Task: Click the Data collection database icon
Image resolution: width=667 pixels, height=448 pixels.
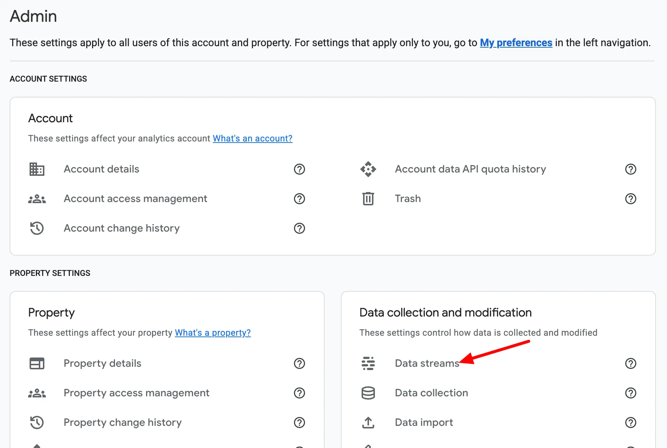Action: tap(368, 393)
